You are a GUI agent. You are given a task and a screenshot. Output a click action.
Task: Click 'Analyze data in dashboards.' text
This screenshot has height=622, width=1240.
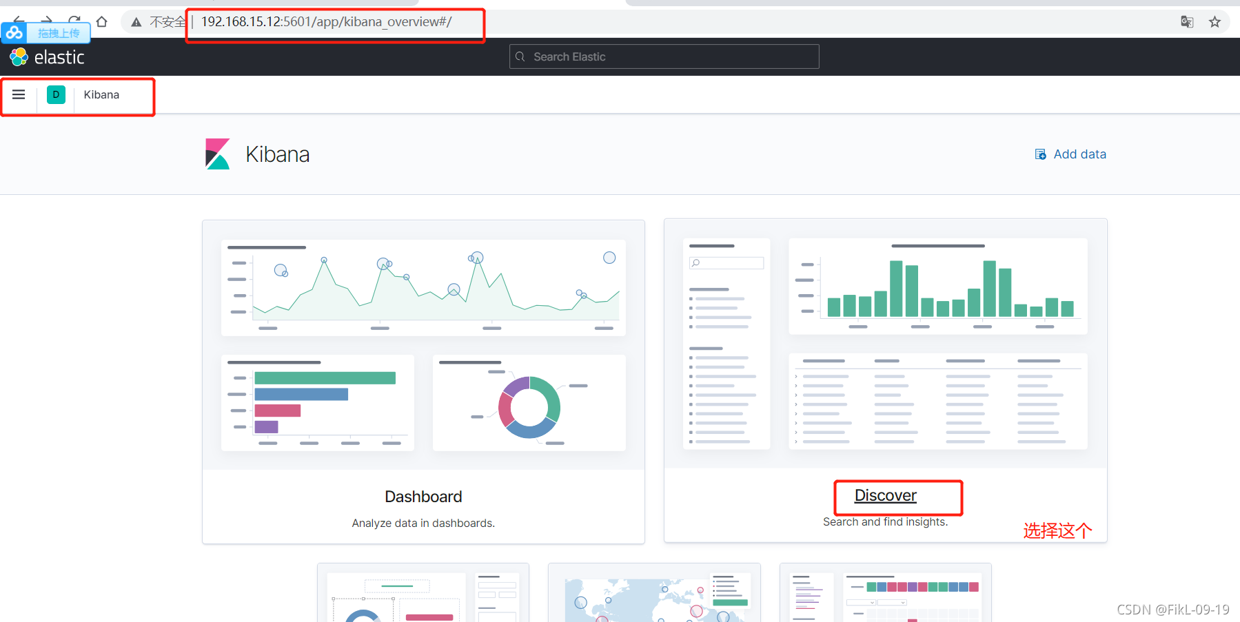(x=423, y=523)
